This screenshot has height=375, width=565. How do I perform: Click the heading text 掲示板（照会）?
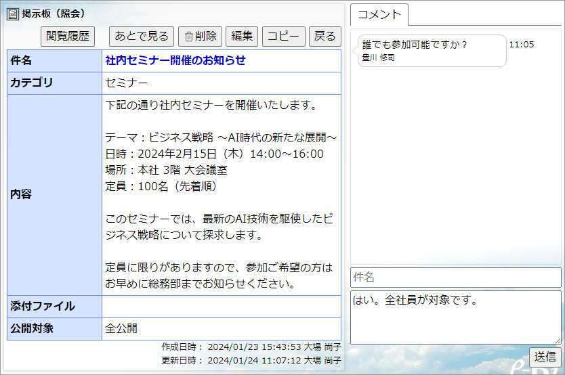[x=54, y=14]
